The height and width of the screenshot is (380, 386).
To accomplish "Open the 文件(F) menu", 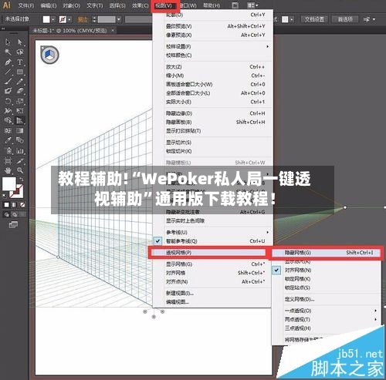I will click(26, 5).
